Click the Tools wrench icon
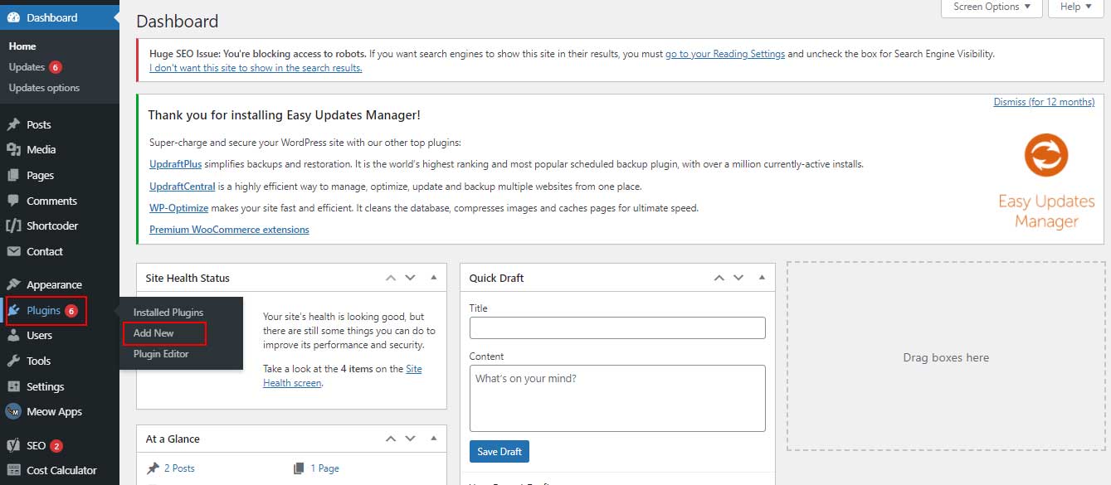Viewport: 1111px width, 485px height. point(13,361)
